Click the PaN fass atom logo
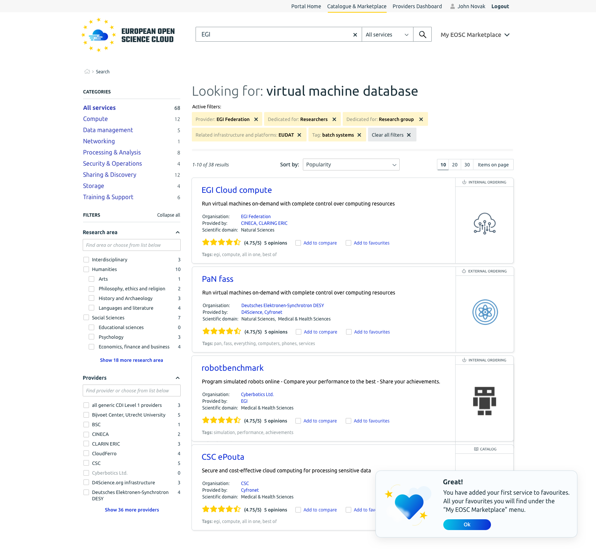 pos(485,312)
